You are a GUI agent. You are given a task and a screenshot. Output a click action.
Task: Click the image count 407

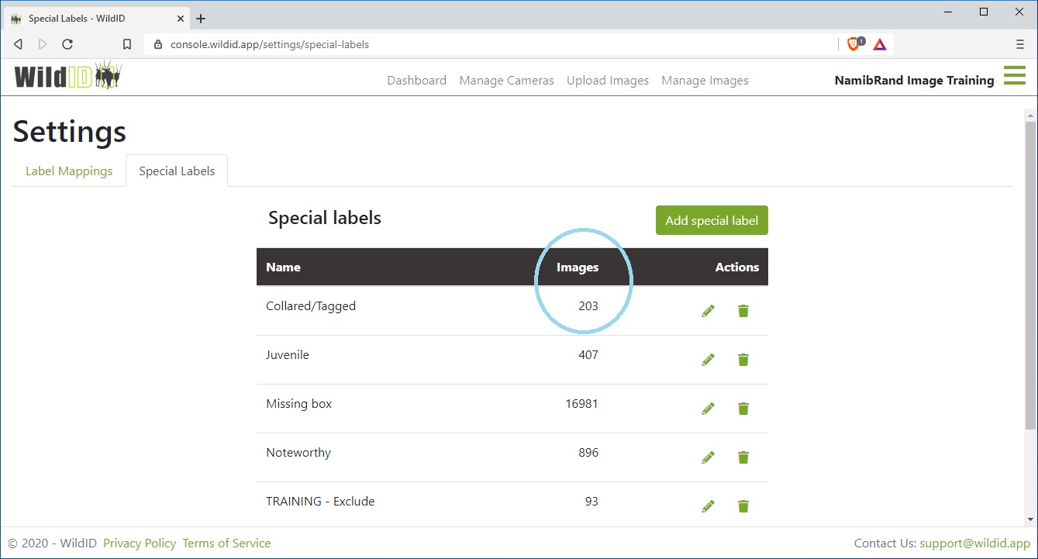point(588,355)
